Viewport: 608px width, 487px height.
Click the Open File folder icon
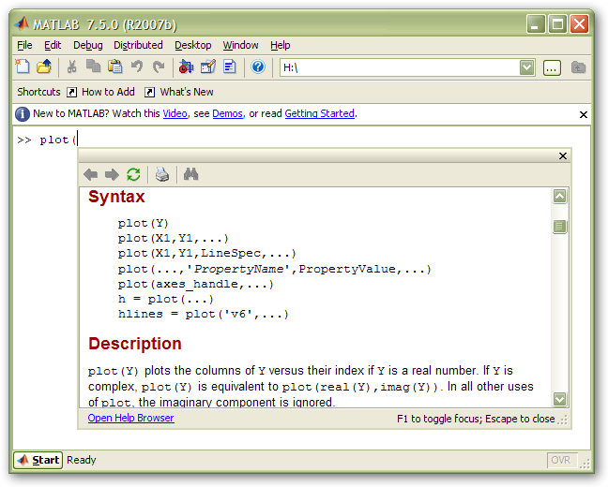(x=44, y=66)
